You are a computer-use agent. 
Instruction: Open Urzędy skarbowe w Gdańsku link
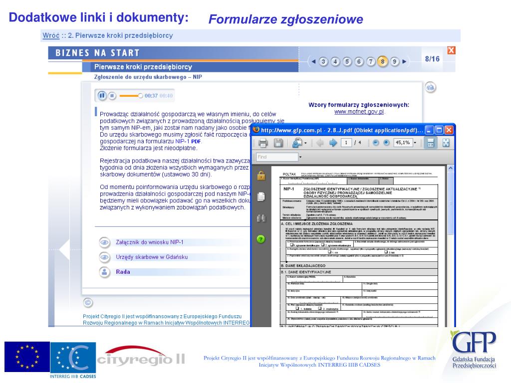[x=152, y=257]
